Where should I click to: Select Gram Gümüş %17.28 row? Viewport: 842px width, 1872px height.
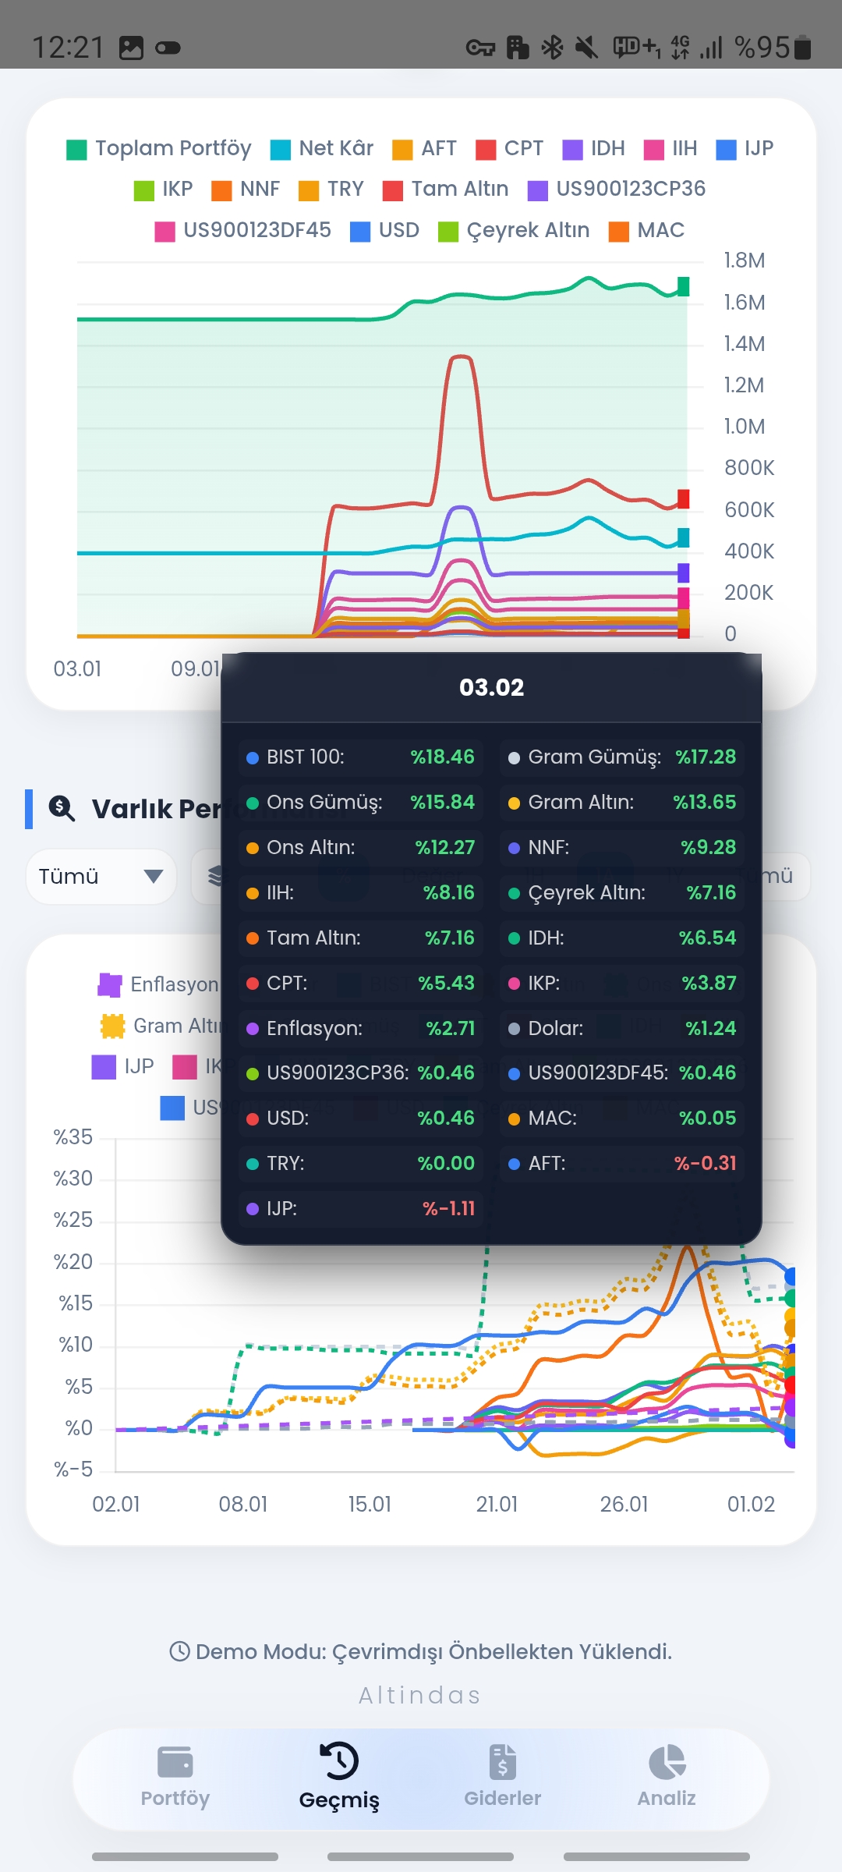click(x=622, y=757)
